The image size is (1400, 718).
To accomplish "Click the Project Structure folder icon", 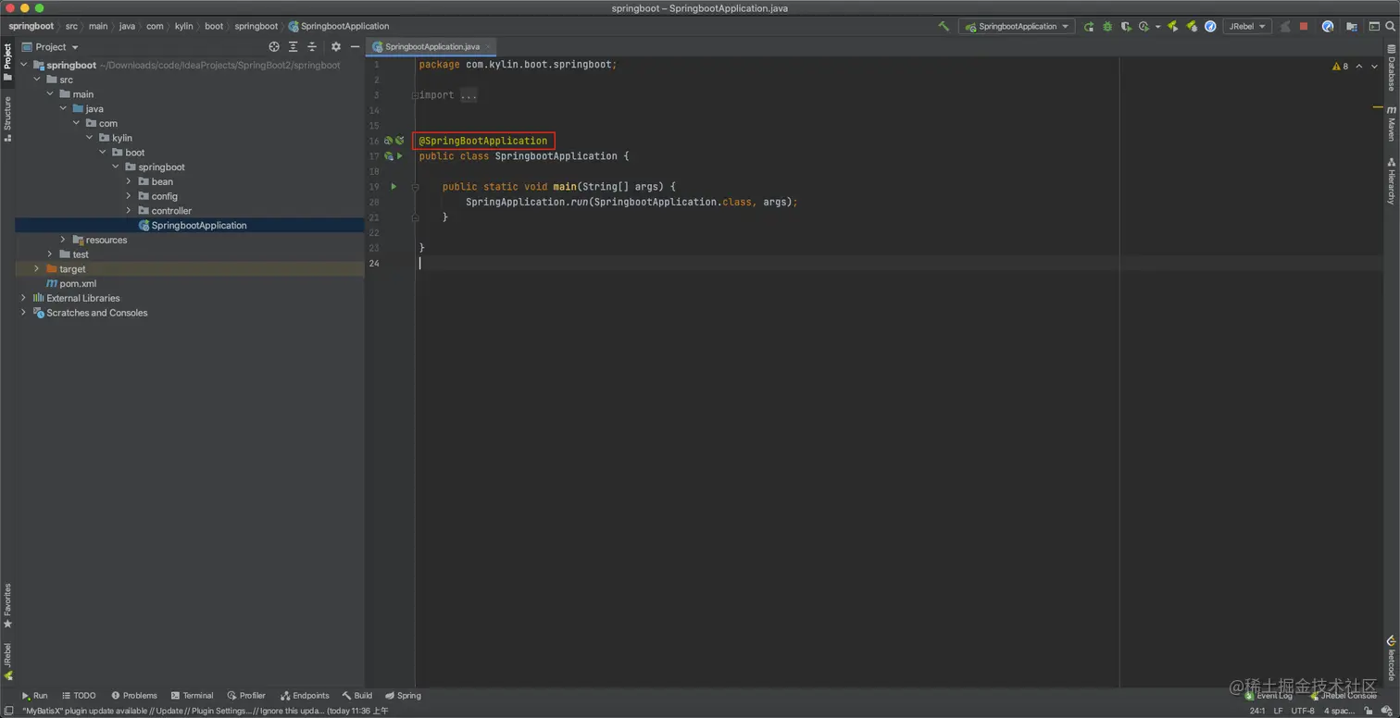I will click(1351, 26).
